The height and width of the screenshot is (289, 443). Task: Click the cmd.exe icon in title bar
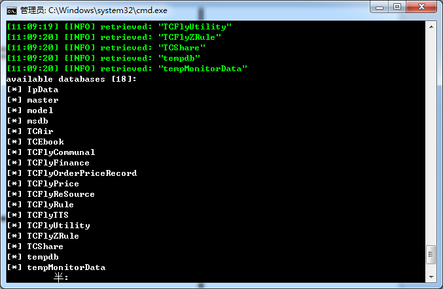point(12,10)
